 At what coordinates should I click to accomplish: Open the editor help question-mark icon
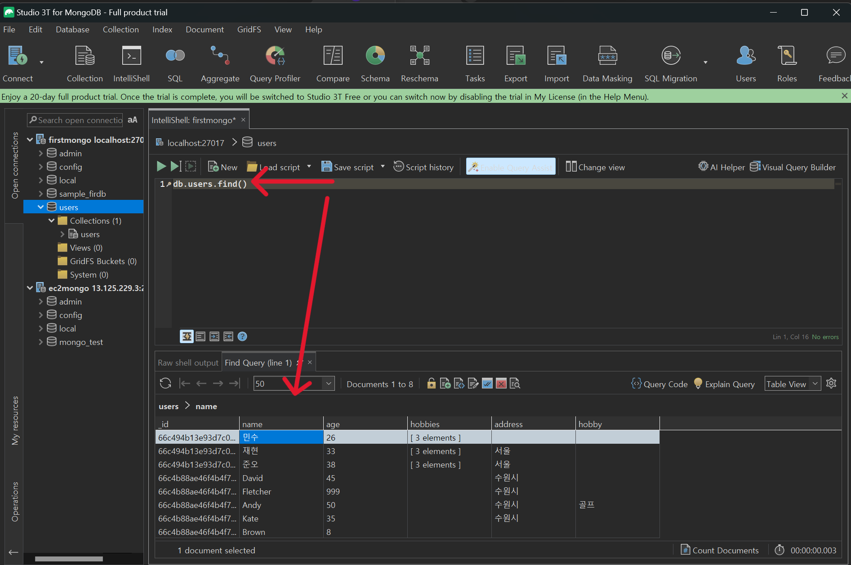242,336
